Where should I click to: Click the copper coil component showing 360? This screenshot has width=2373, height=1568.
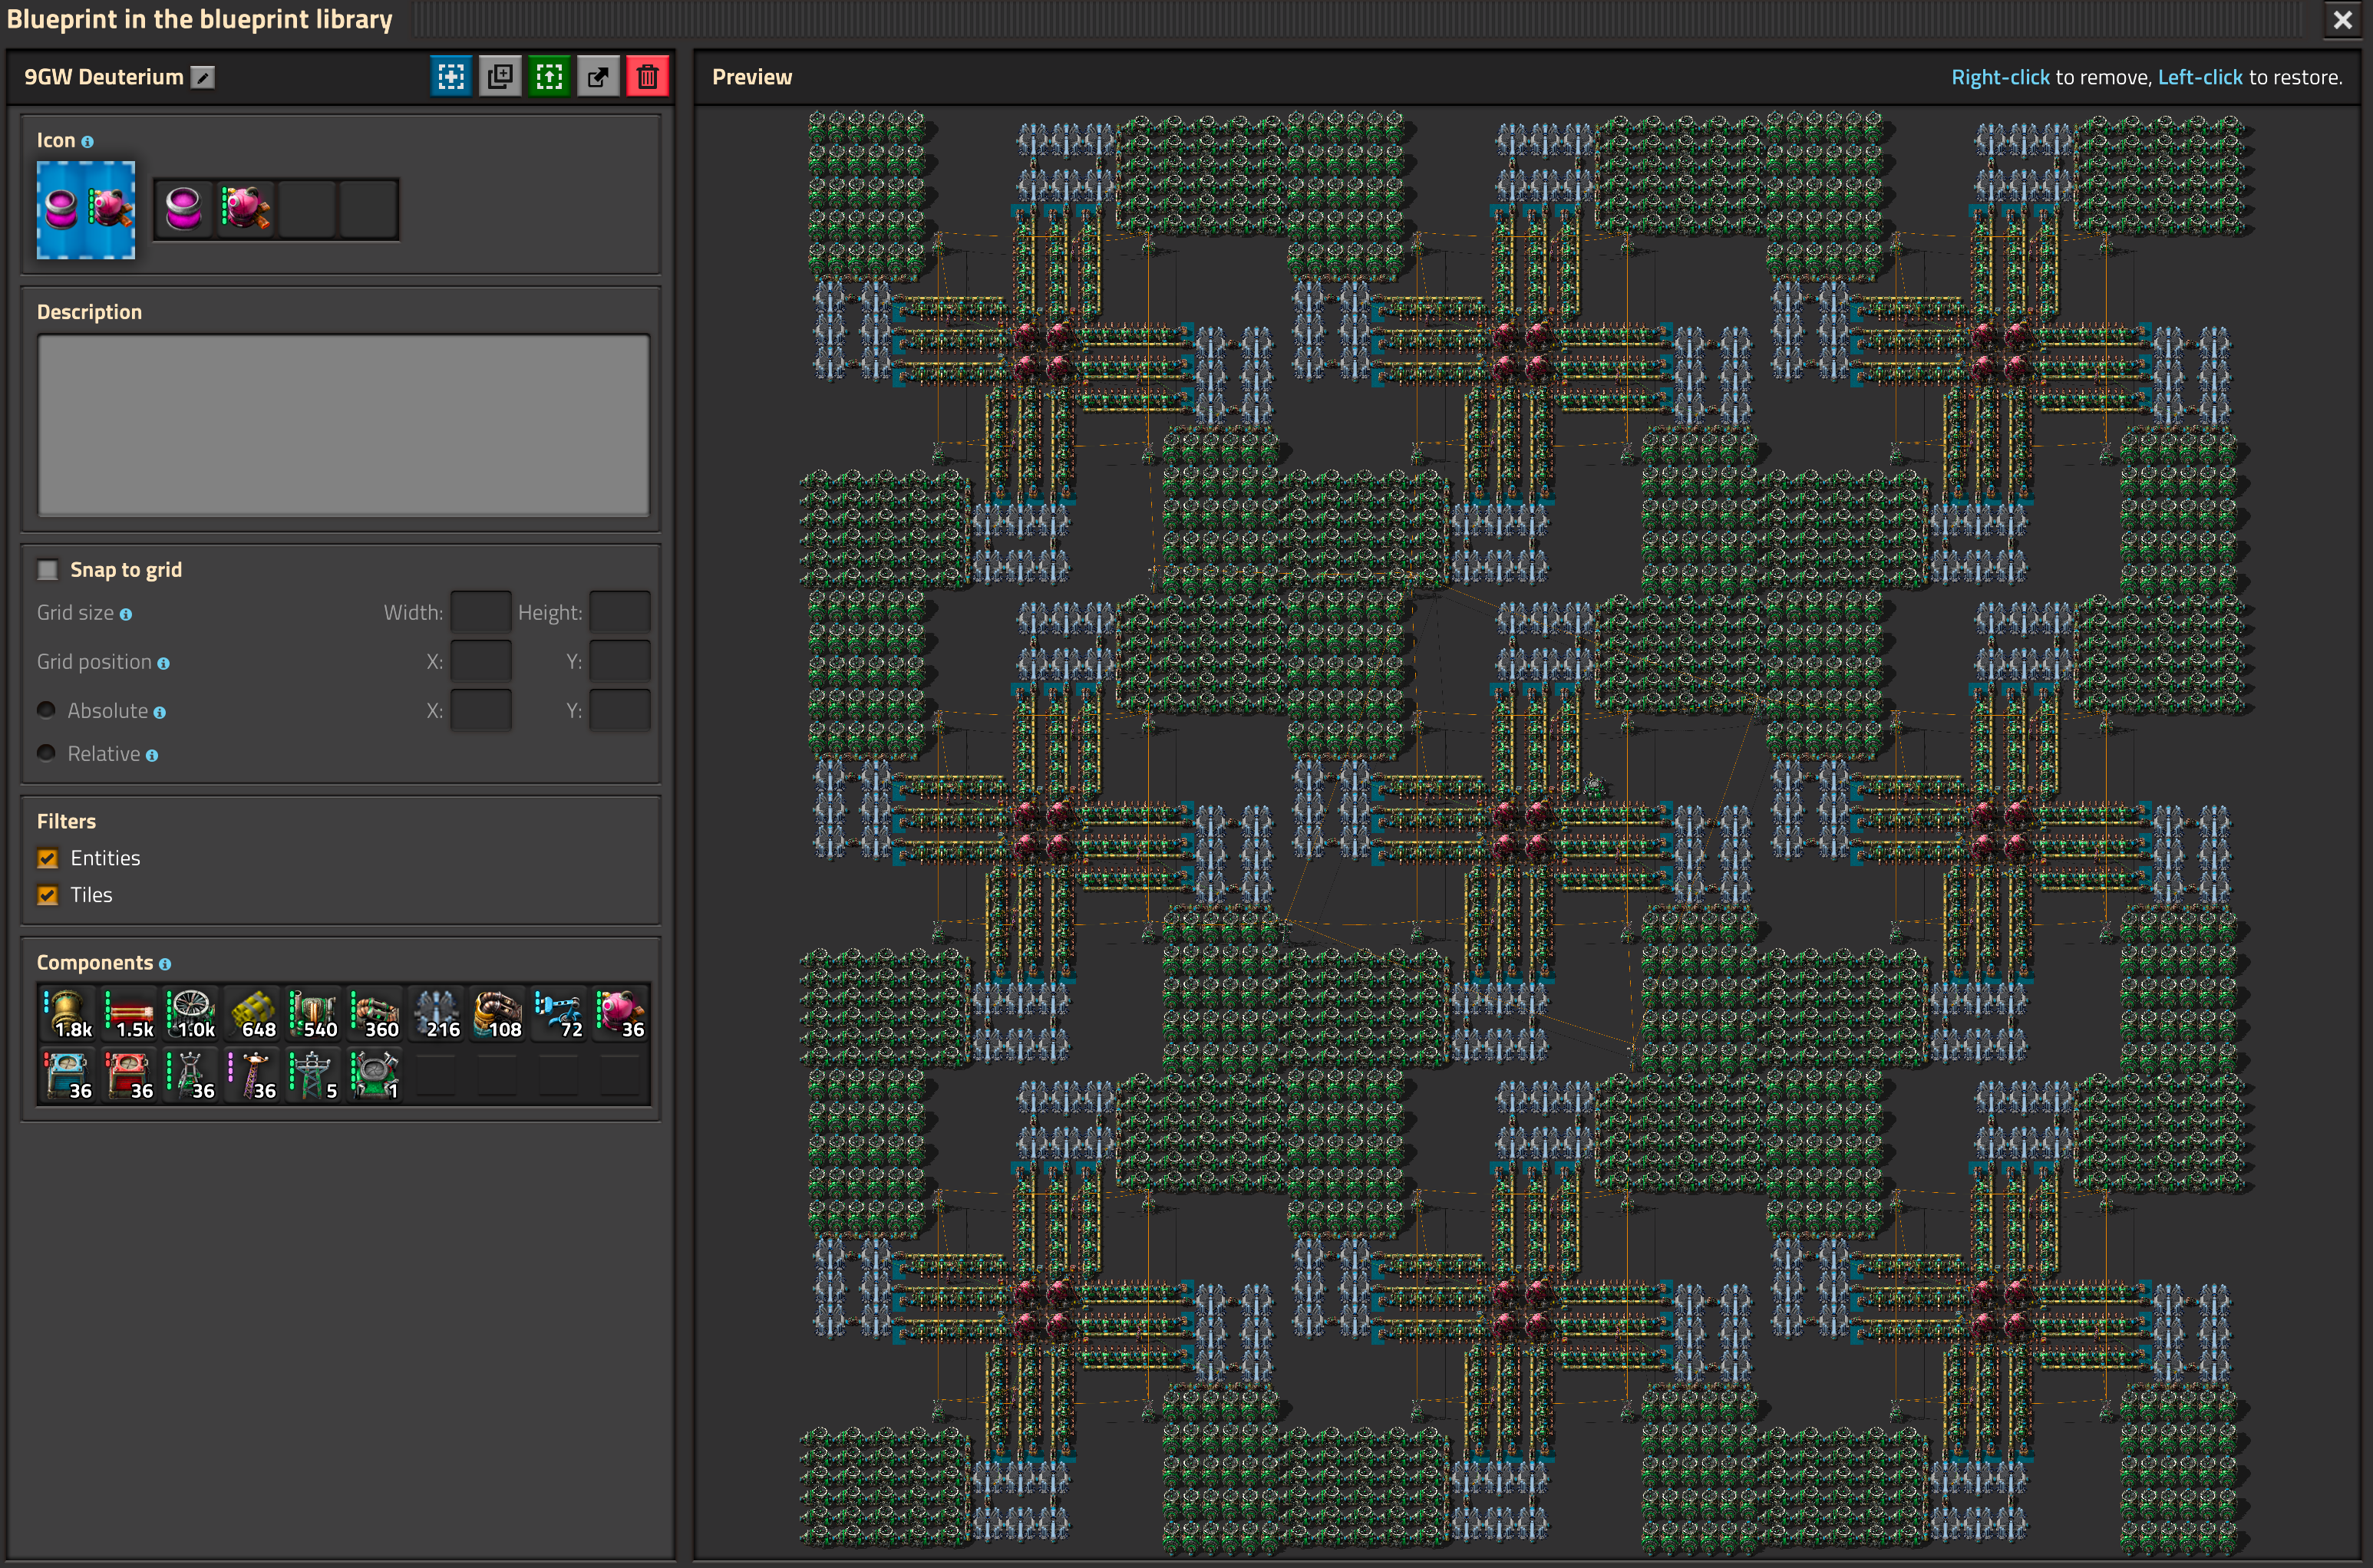point(376,1014)
